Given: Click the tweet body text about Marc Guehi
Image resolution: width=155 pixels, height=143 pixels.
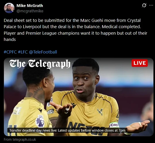Looking at the screenshot, I should tap(76, 30).
